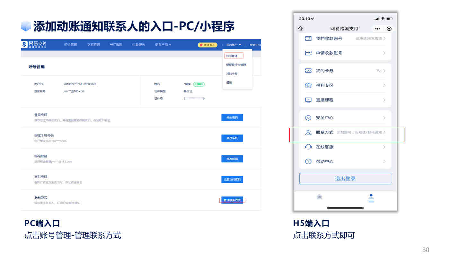Image resolution: width=459 pixels, height=259 pixels.
Task: Select the profile tab in bottom bar
Action: click(x=371, y=198)
